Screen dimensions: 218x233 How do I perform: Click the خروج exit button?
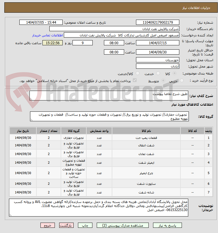[48, 225]
